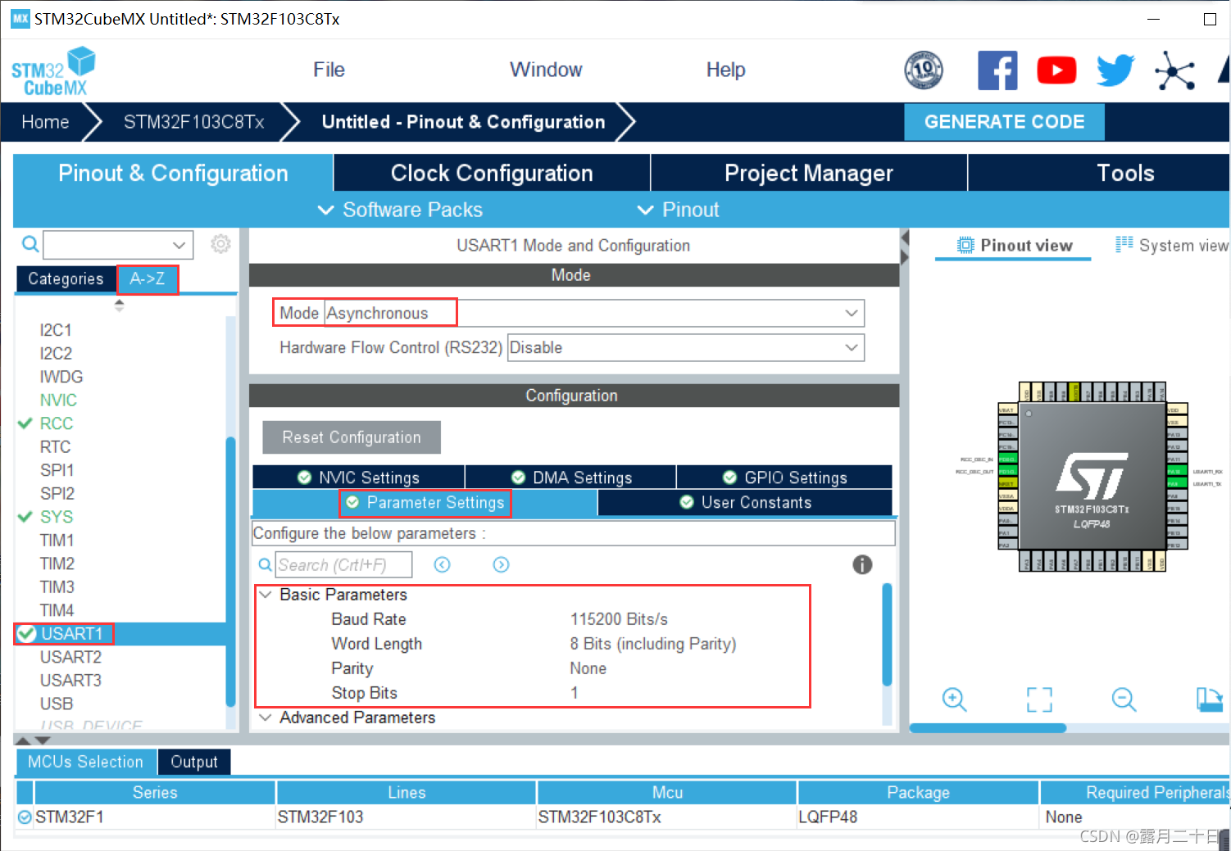1231x851 pixels.
Task: Open the Output tab
Action: (x=194, y=762)
